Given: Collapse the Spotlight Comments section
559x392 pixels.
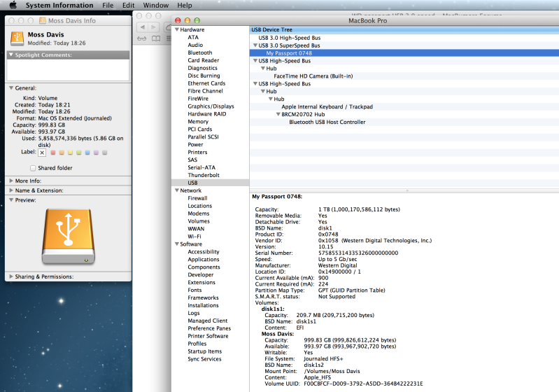Looking at the screenshot, I should (11, 55).
